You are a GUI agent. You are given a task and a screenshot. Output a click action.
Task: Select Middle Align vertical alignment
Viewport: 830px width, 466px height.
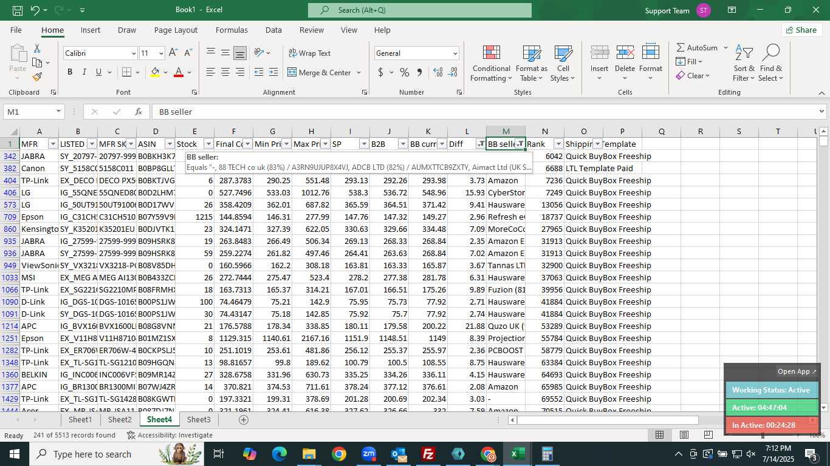point(225,53)
